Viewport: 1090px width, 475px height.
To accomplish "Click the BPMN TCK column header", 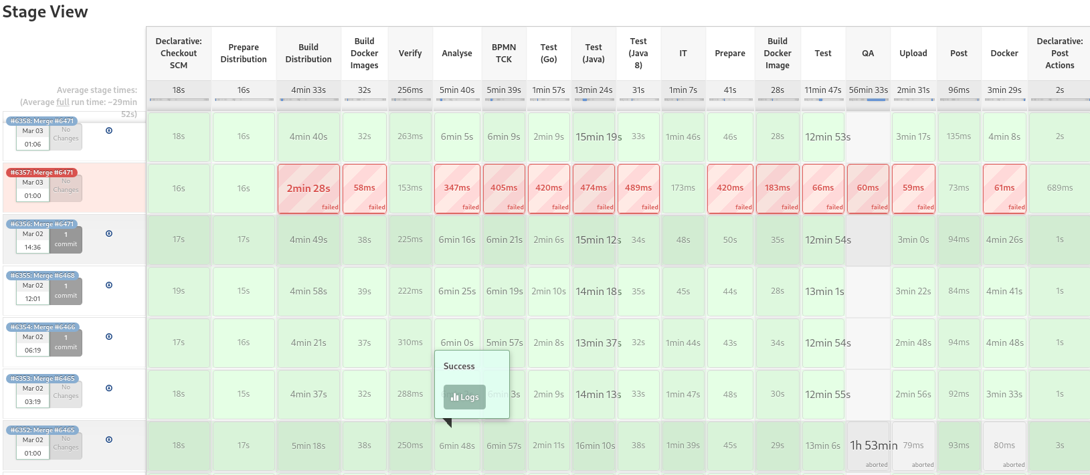I will (x=504, y=54).
